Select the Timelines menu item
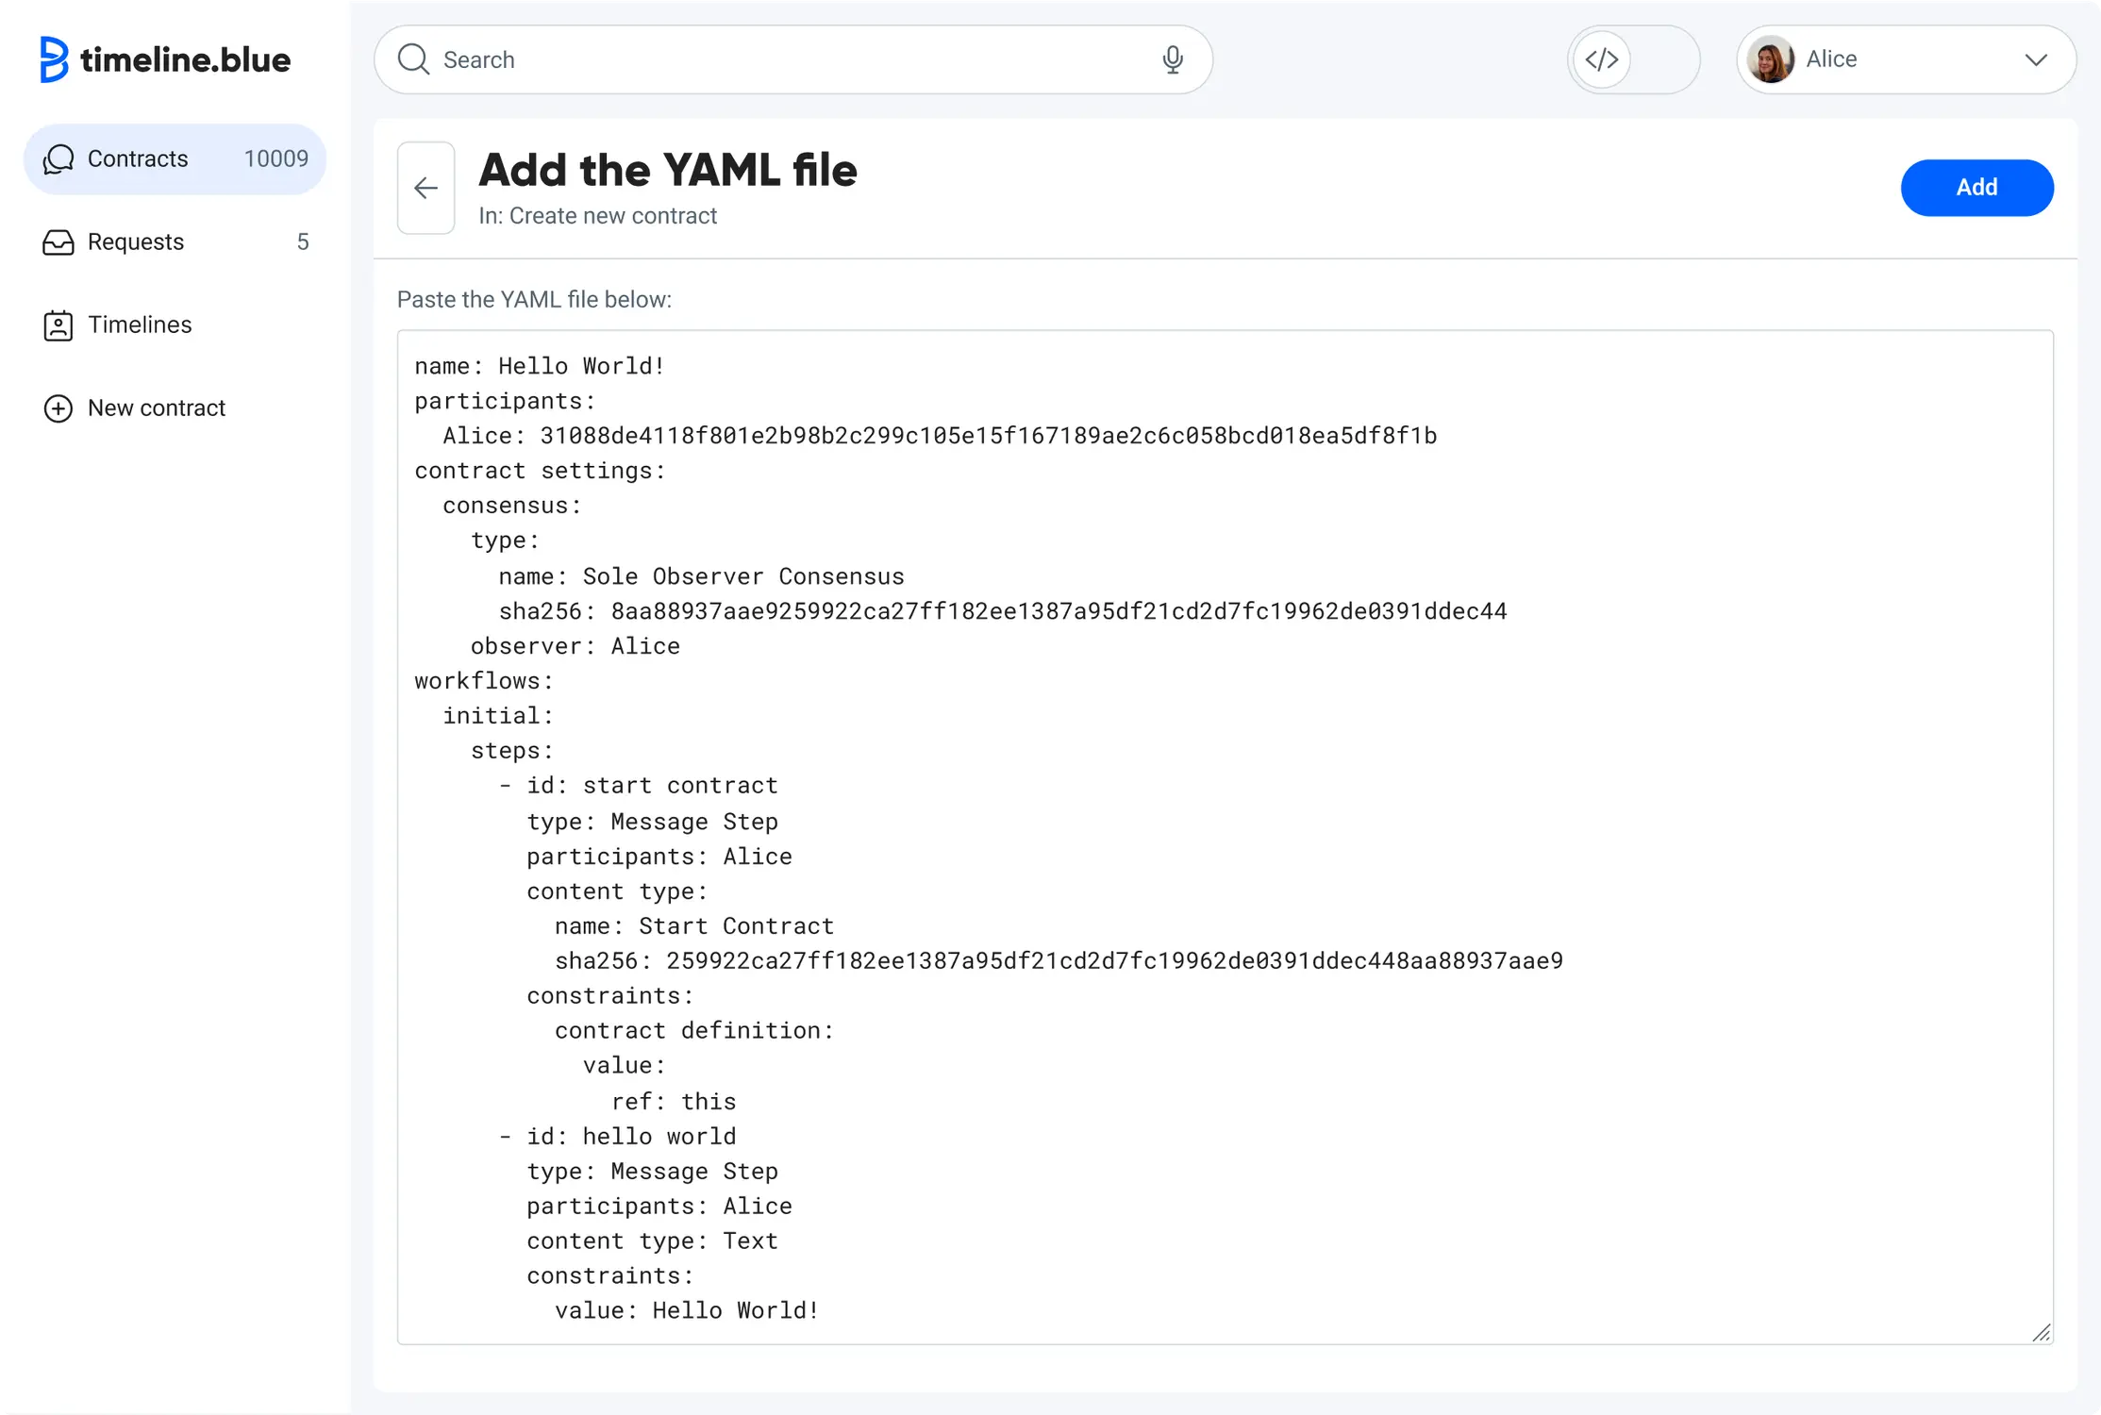The height and width of the screenshot is (1415, 2101). pos(139,324)
